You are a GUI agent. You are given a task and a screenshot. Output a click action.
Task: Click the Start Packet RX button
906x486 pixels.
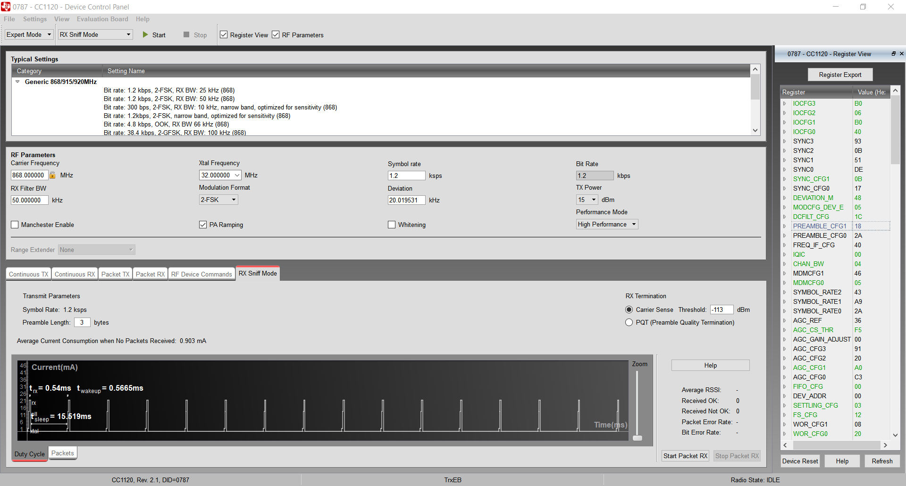[685, 456]
